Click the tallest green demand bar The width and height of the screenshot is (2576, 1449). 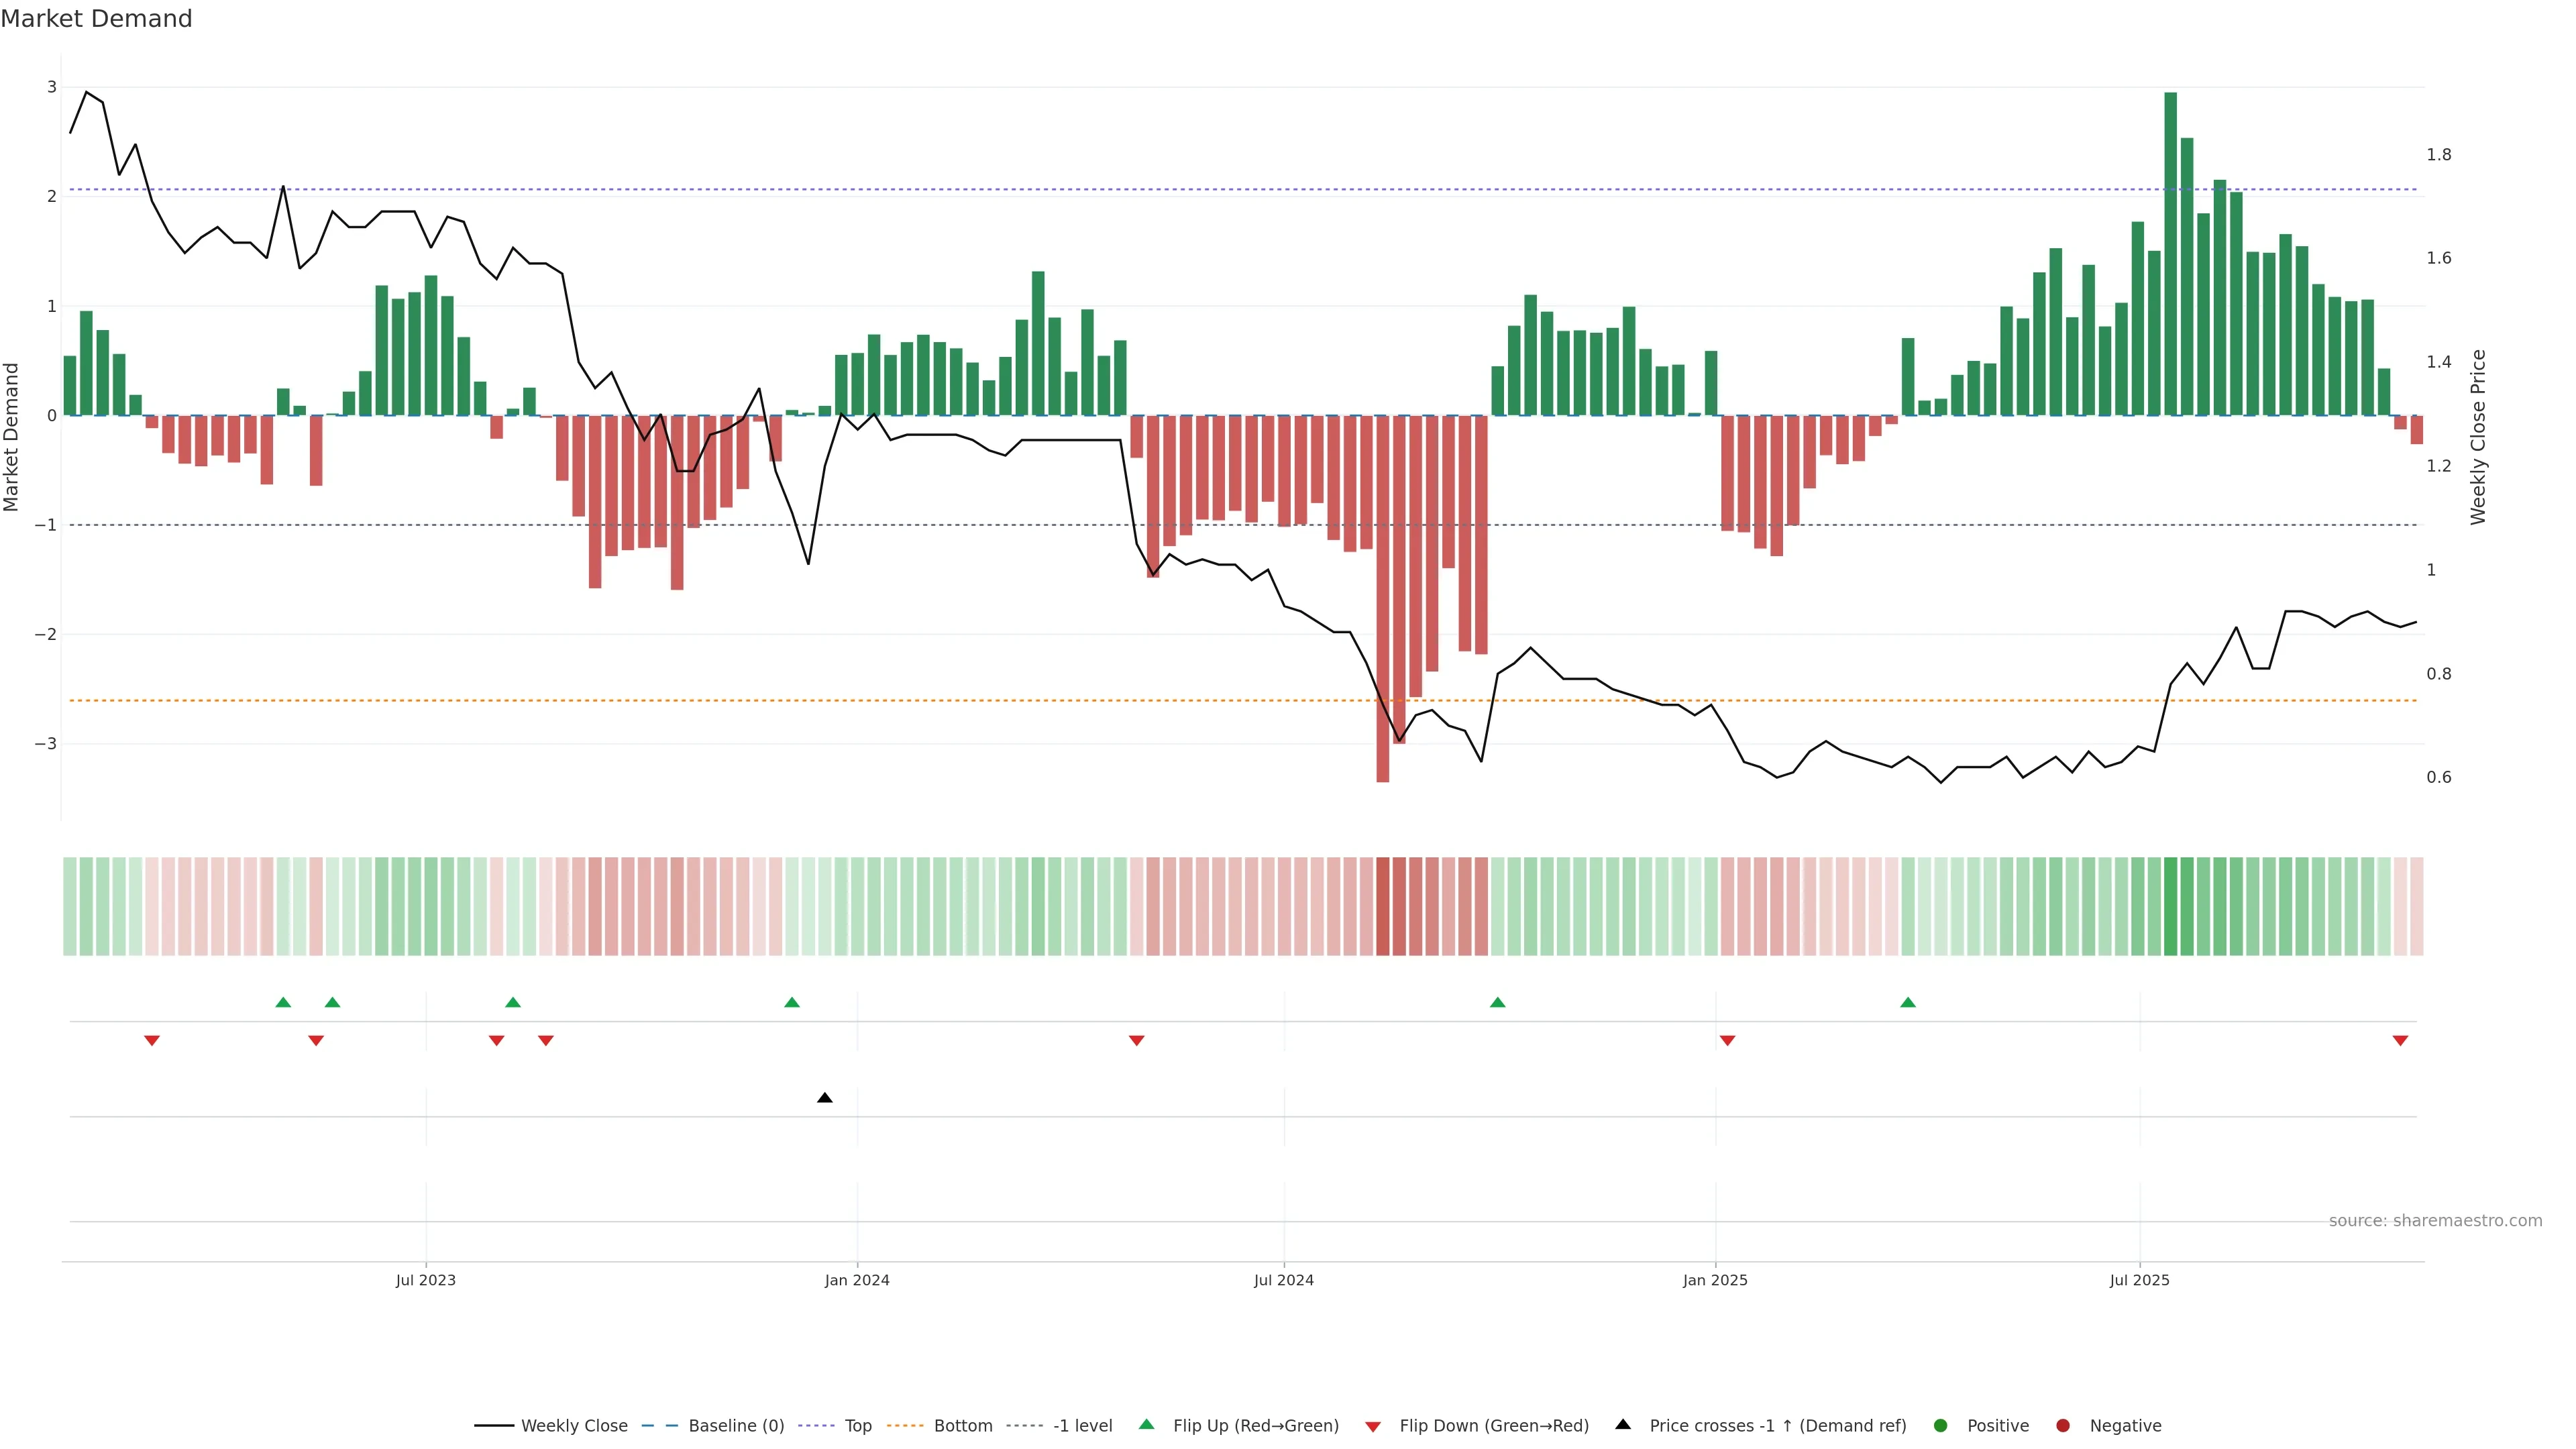(x=2170, y=254)
